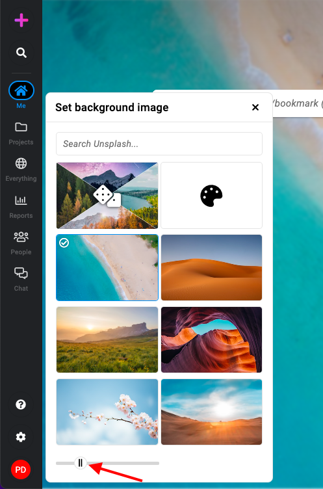Select the sunset meadow background
This screenshot has width=323, height=489.
tap(107, 339)
